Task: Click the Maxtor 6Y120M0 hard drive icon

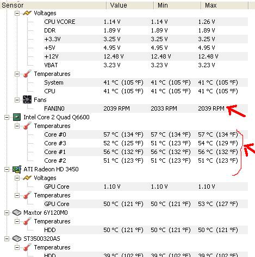Action: click(17, 213)
